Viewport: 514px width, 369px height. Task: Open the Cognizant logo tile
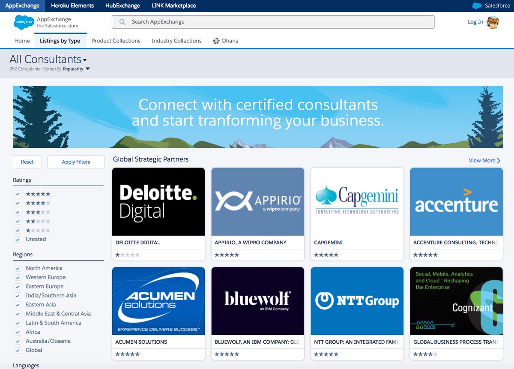tap(457, 301)
